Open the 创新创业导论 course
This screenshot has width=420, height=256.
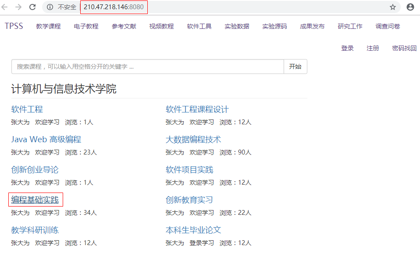click(35, 170)
